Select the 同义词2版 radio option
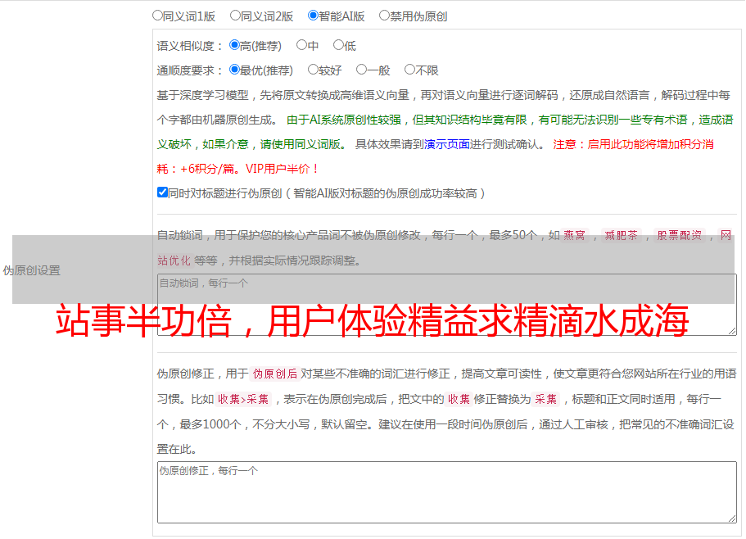 (x=235, y=16)
